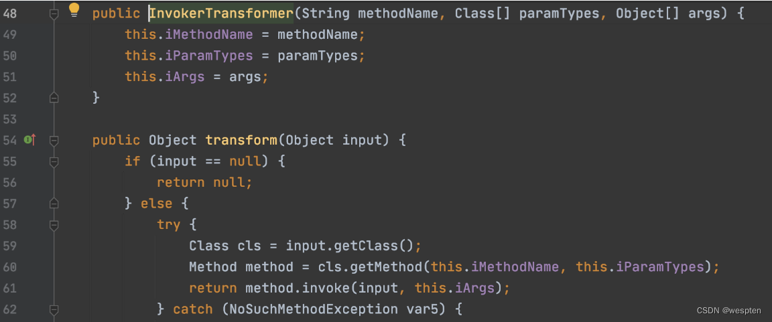
Task: Click the CSDN @wespten watermark
Action: click(x=730, y=310)
